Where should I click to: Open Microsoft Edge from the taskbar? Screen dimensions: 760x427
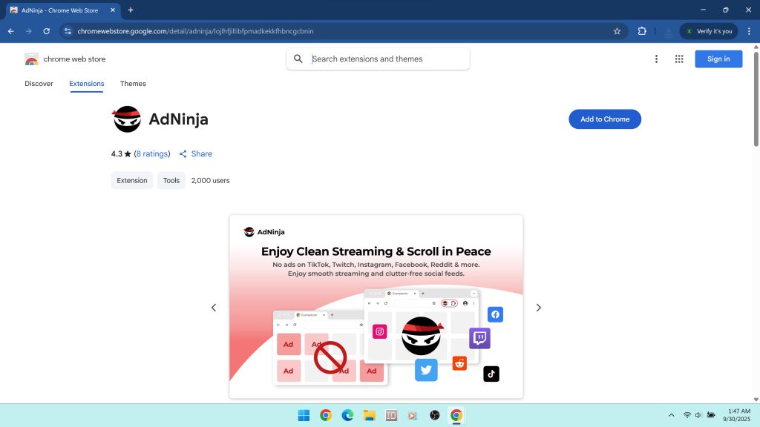coord(347,415)
